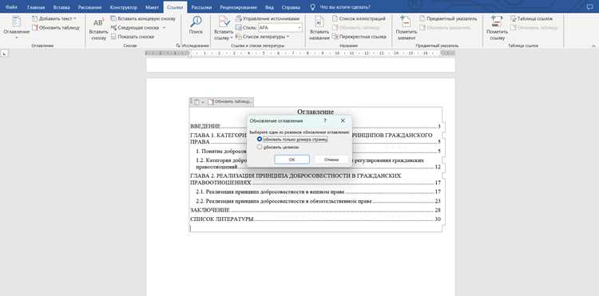Image resolution: width=599 pixels, height=296 pixels.
Task: Click Добавить текст in the ribbon
Action: pyautogui.click(x=54, y=18)
